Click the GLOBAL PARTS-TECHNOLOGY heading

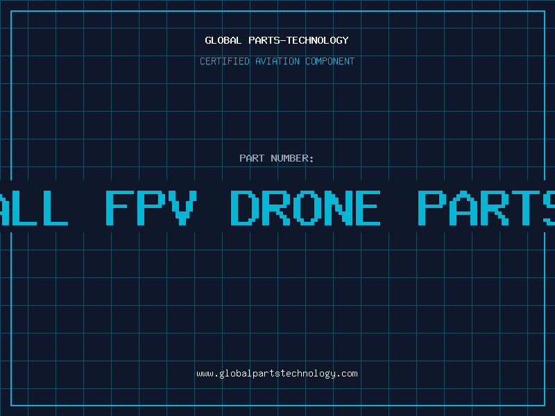pos(277,40)
